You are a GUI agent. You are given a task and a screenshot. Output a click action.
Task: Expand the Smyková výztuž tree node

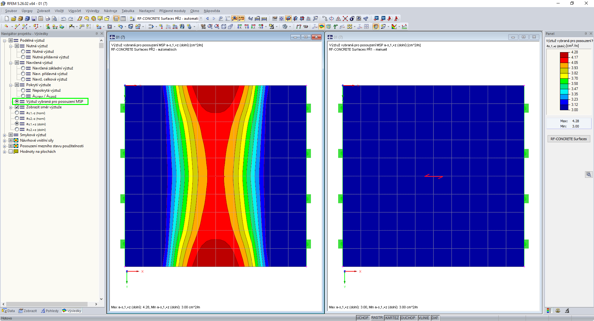click(5, 135)
